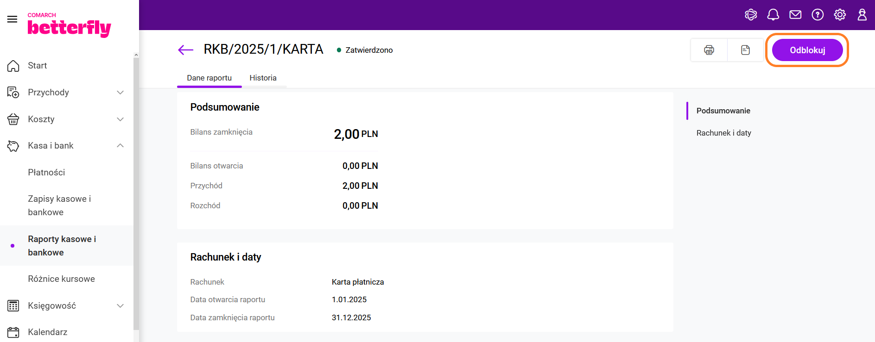
Task: Select the Dane raportu tab
Action: [x=209, y=78]
